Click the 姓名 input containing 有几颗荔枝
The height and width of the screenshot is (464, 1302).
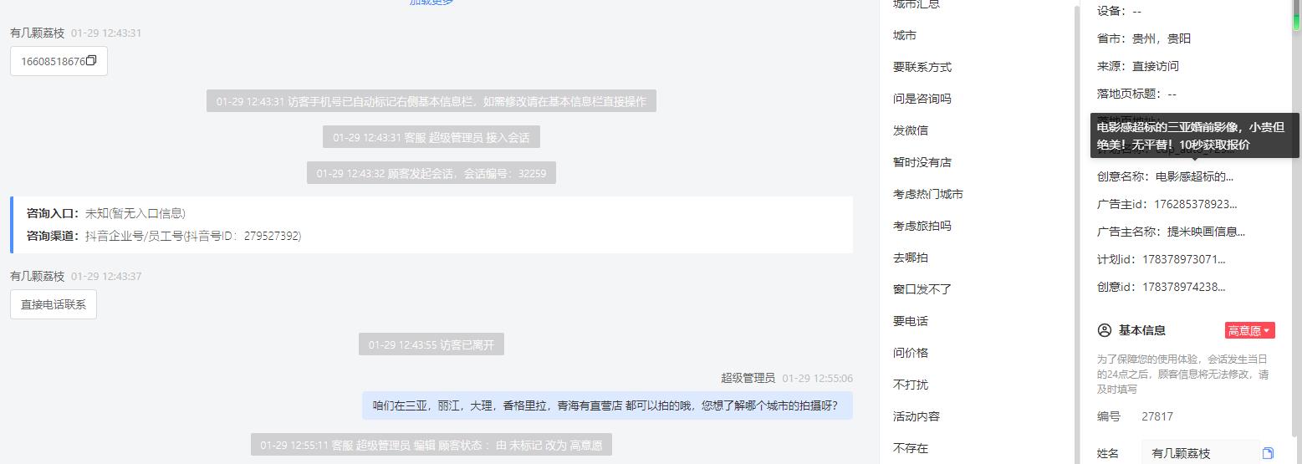click(x=1200, y=453)
